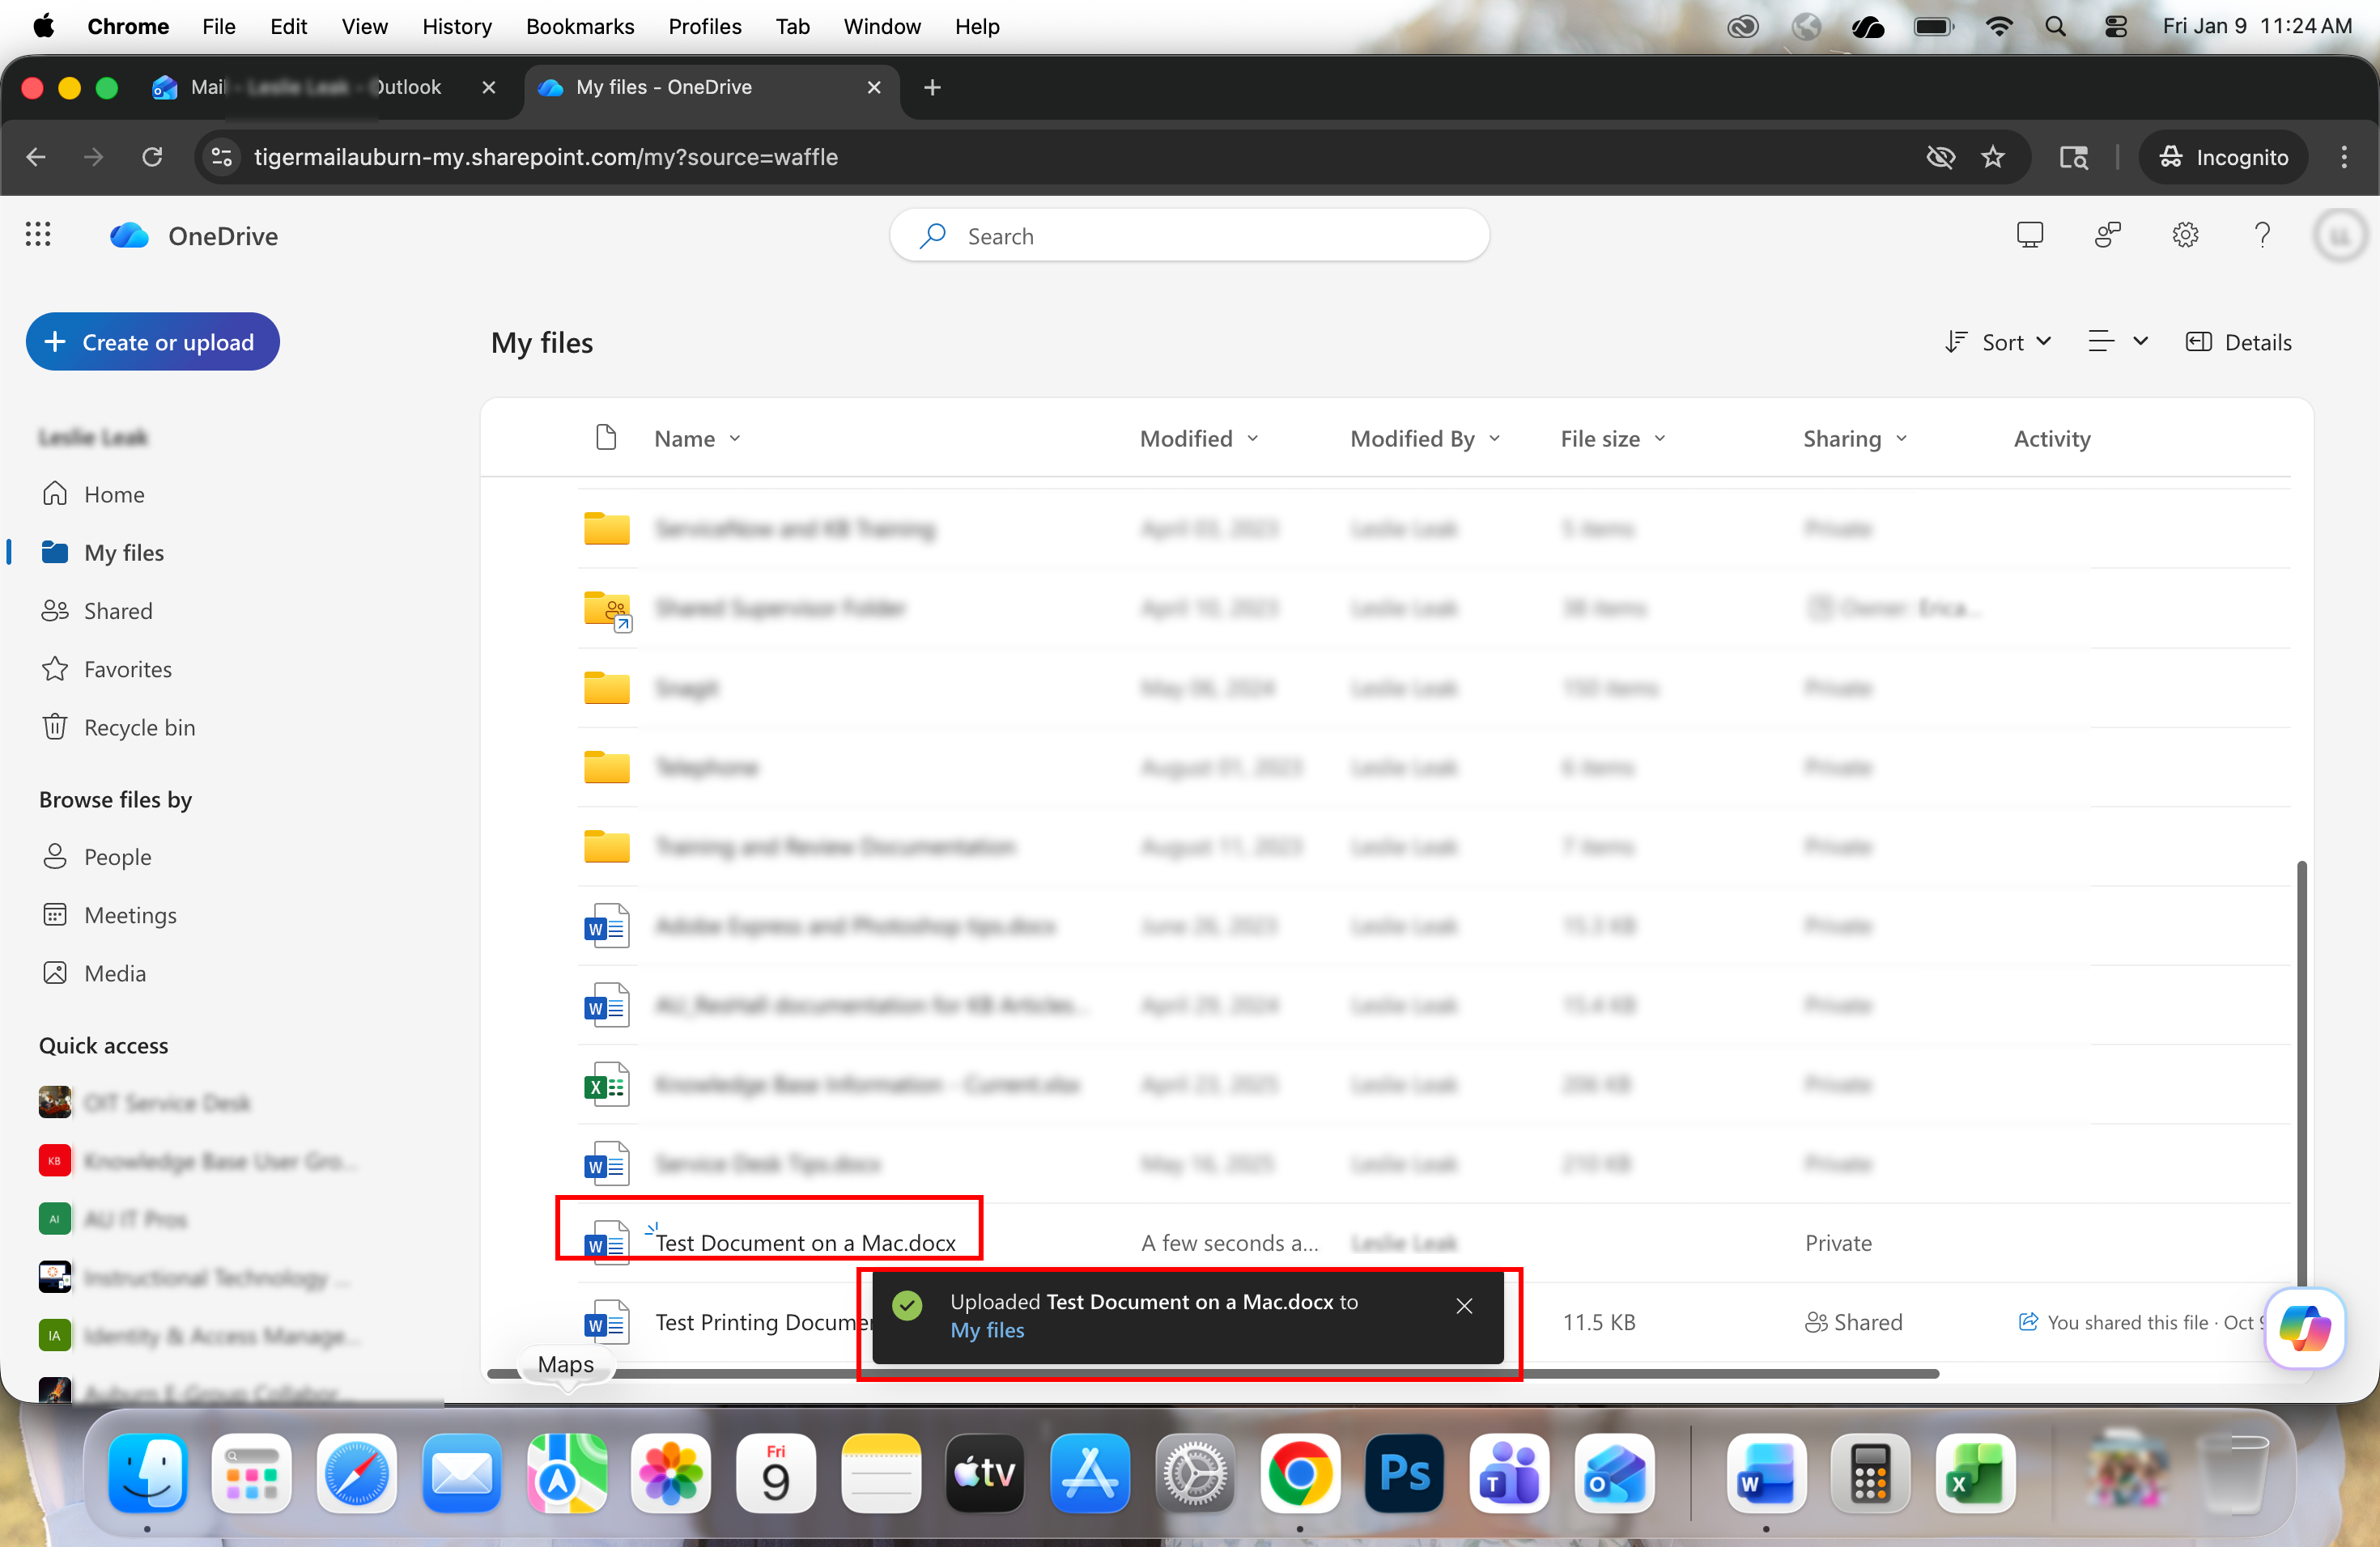Click the Copilot icon in the bottom right corner
The image size is (2380, 1547).
tap(2305, 1329)
